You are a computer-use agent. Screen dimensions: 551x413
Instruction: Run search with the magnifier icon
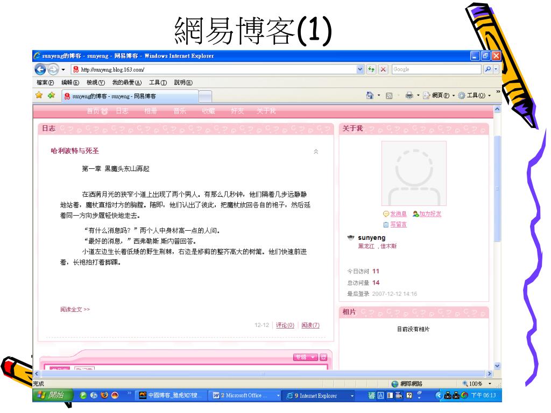click(x=488, y=69)
